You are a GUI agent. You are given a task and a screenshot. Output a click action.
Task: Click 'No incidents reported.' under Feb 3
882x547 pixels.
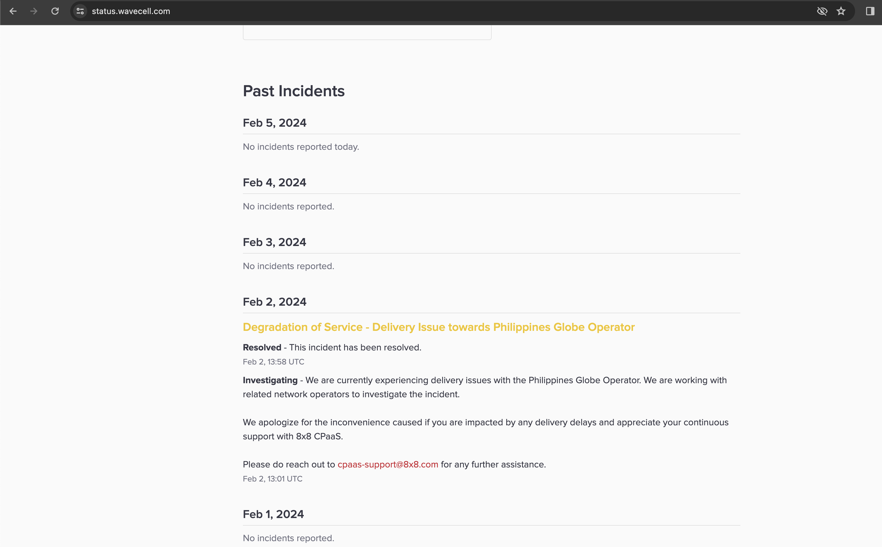pyautogui.click(x=289, y=266)
